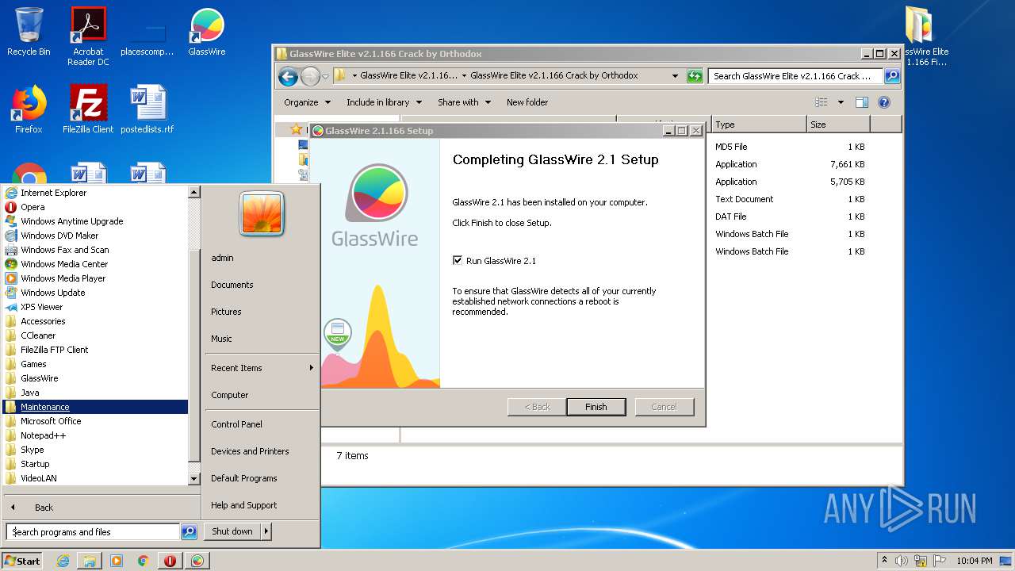Switch to GlassWire setup taskbar icon

click(x=197, y=561)
